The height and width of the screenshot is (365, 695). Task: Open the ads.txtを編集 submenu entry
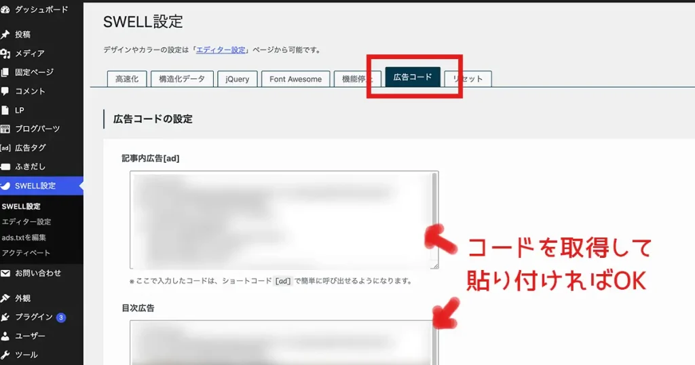coord(24,237)
